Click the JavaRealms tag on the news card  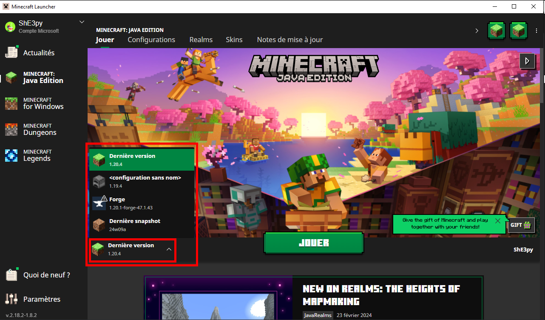click(x=318, y=315)
